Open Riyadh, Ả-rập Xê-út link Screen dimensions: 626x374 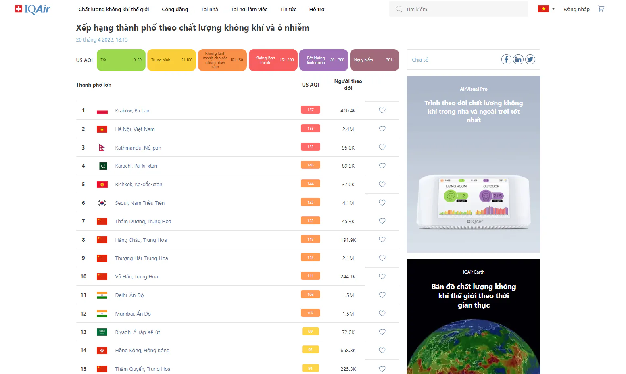(x=138, y=332)
